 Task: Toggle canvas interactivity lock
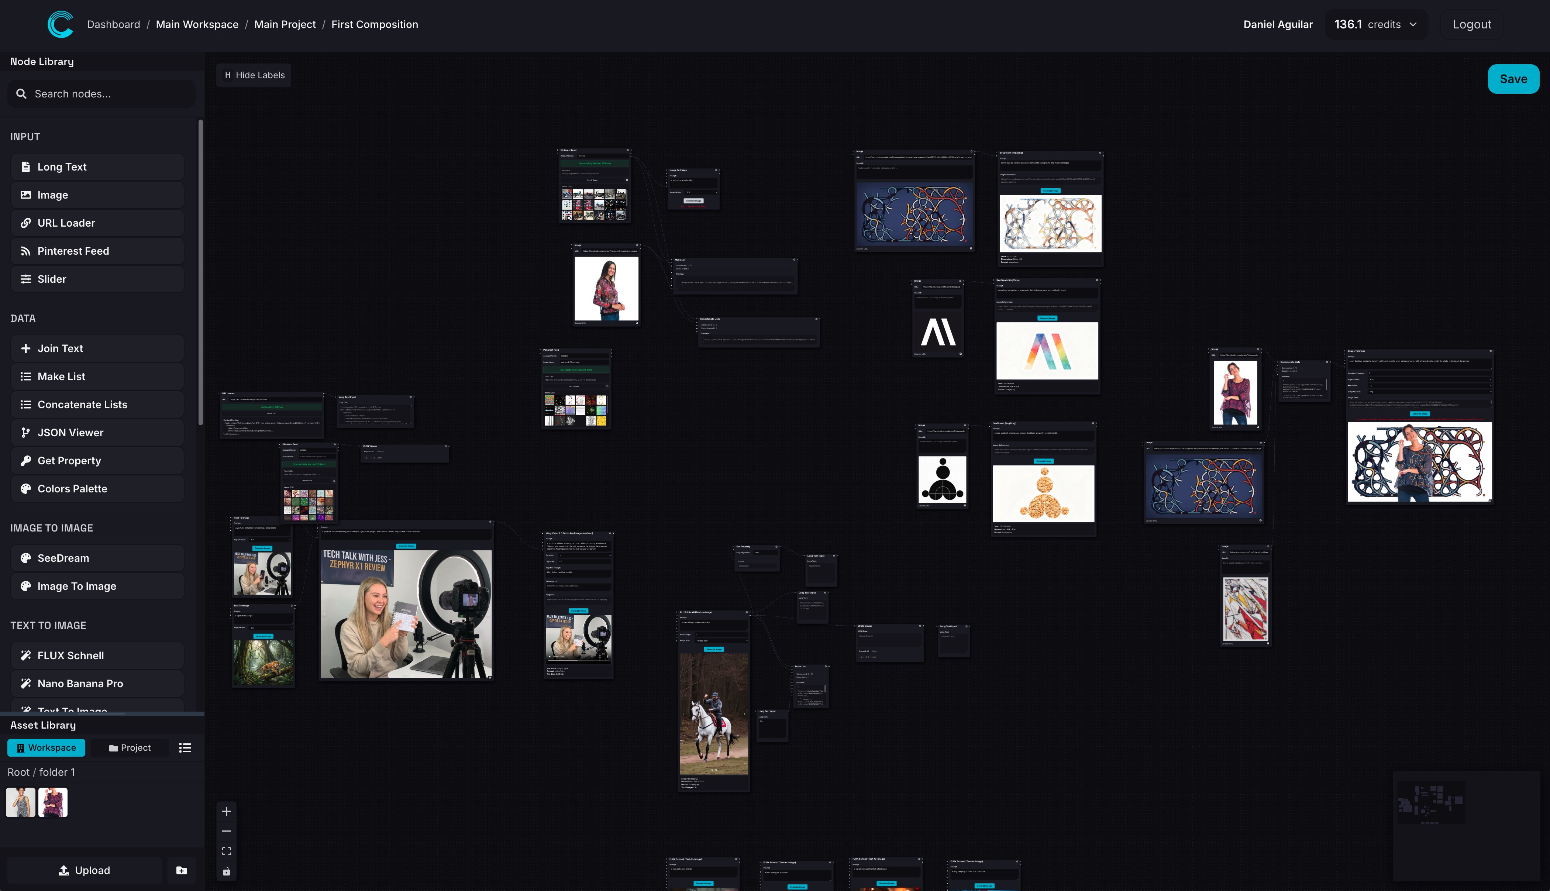226,871
